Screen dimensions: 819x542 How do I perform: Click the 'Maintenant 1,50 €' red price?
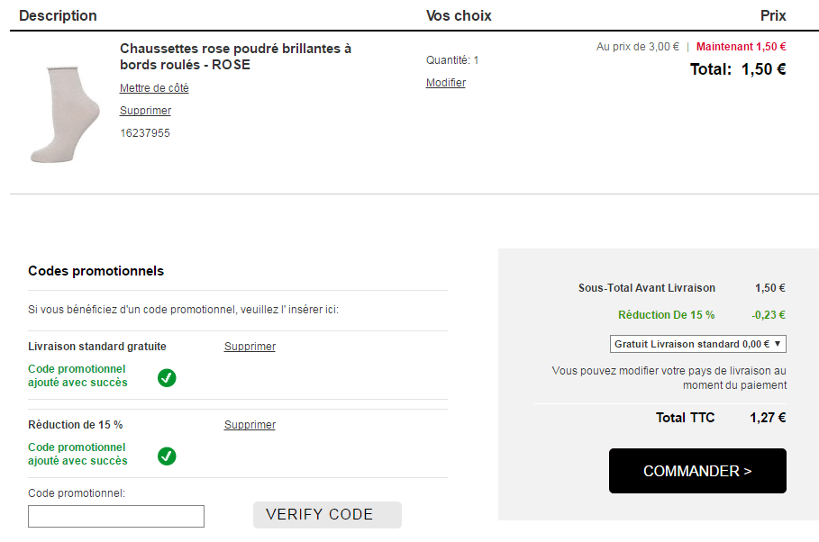tap(741, 47)
